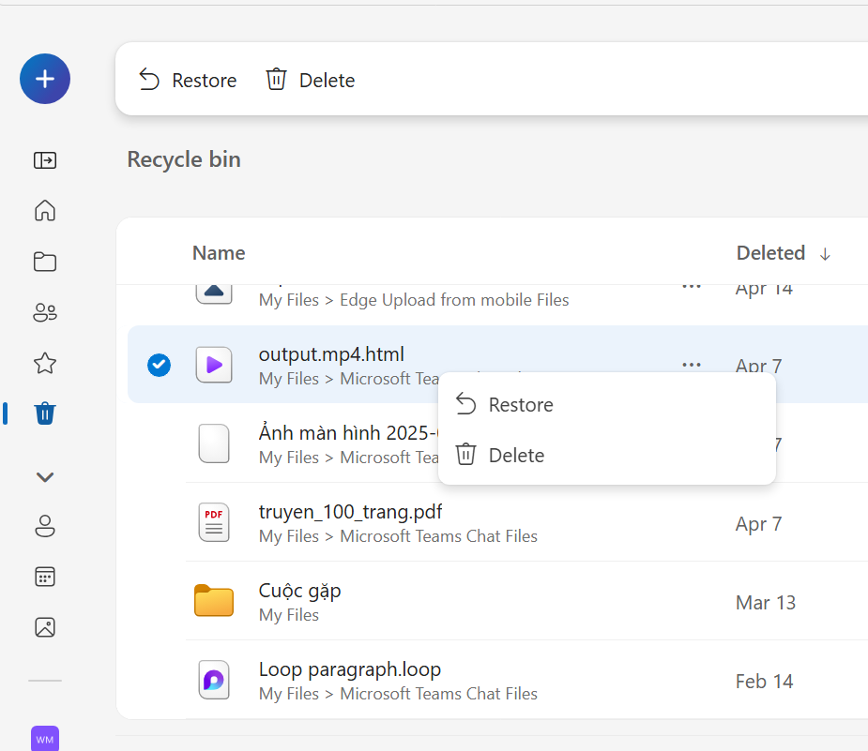Select the Cuộc gặp folder name
Viewport: 868px width, 751px height.
click(x=299, y=591)
